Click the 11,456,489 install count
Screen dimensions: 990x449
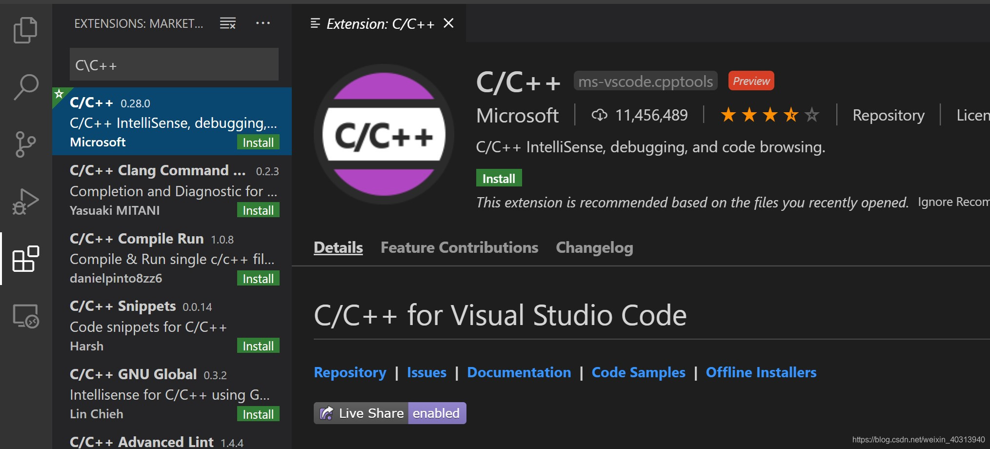tap(651, 115)
